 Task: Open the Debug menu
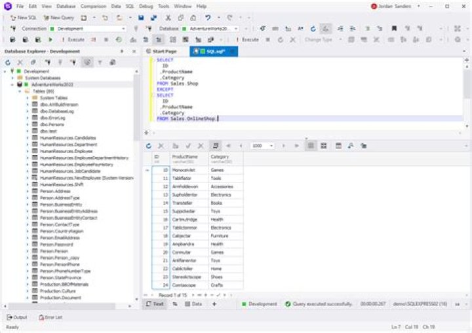pyautogui.click(x=146, y=6)
